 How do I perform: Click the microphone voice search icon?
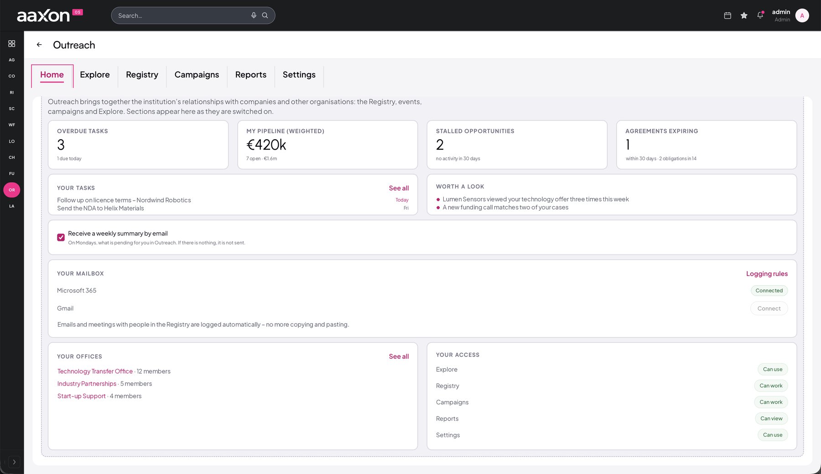(x=254, y=16)
